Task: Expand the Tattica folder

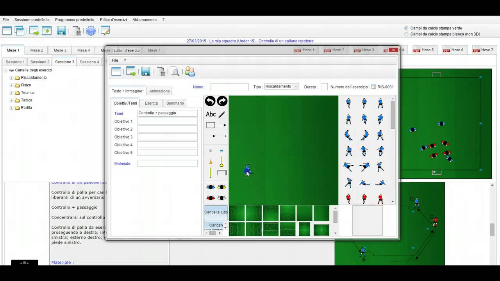Action: [11, 100]
